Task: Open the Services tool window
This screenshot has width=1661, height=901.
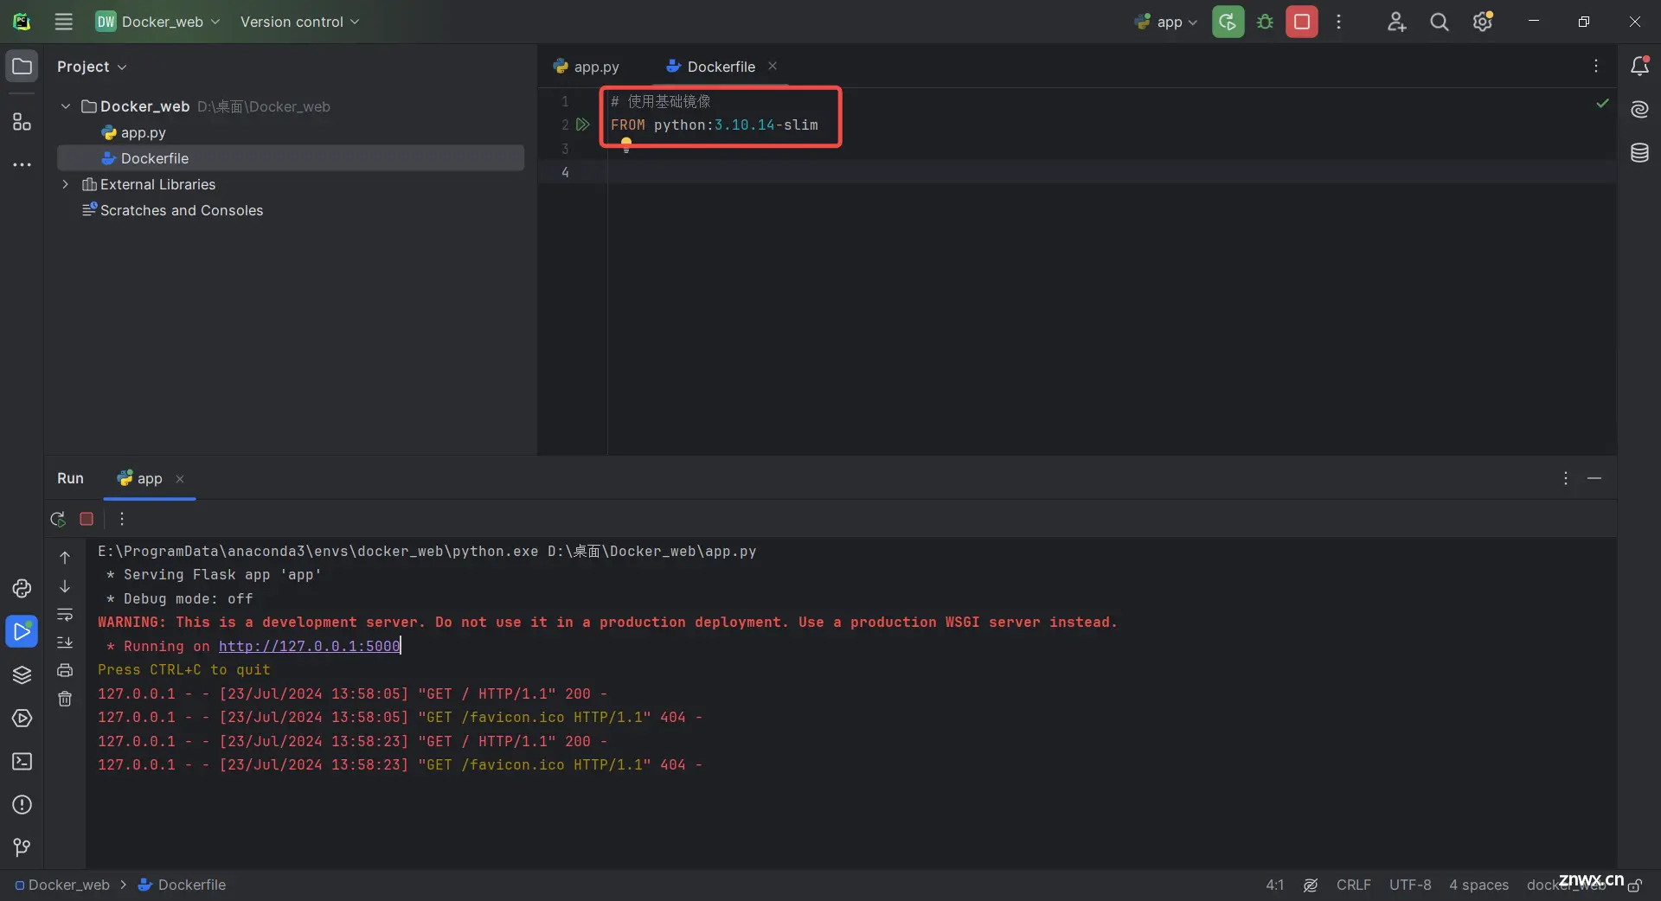Action: coord(22,718)
